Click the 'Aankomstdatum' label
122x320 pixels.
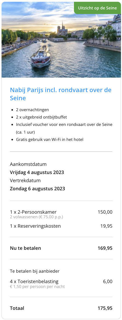pos(28,164)
